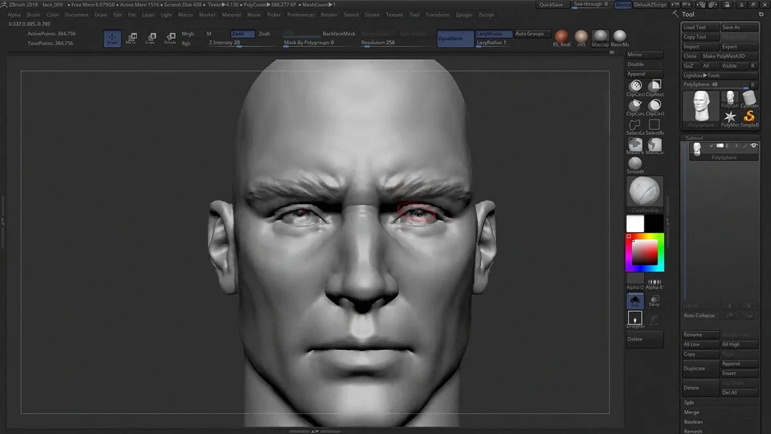
Task: Select the SelectRect brush
Action: (x=655, y=127)
